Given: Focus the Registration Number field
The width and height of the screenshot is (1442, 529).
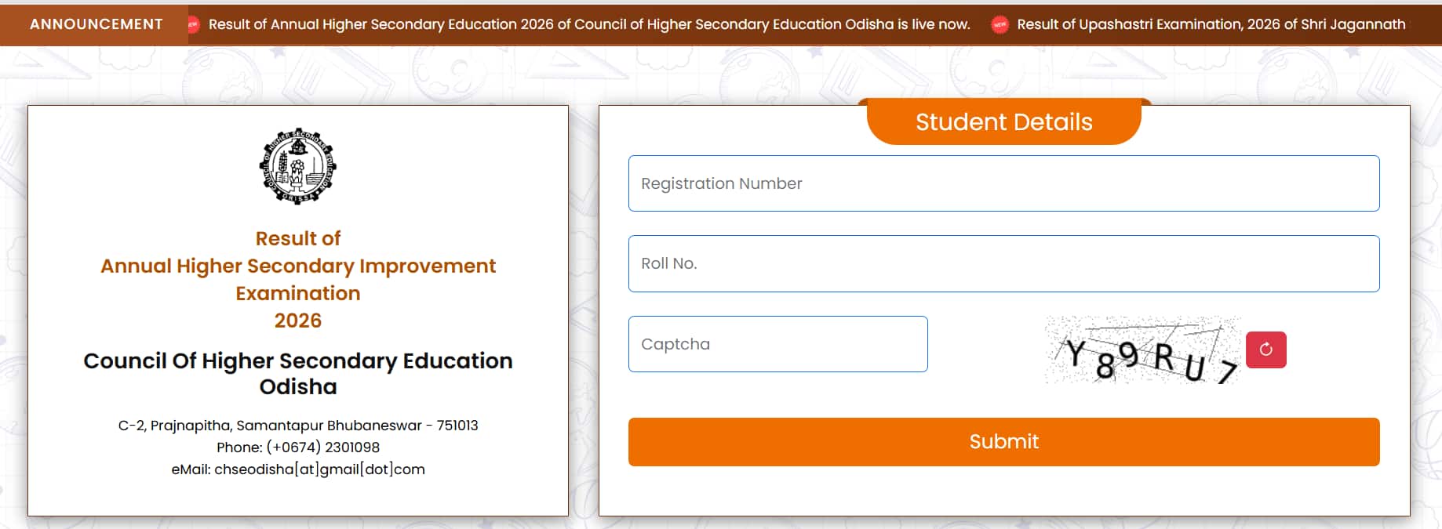Looking at the screenshot, I should [x=1003, y=183].
